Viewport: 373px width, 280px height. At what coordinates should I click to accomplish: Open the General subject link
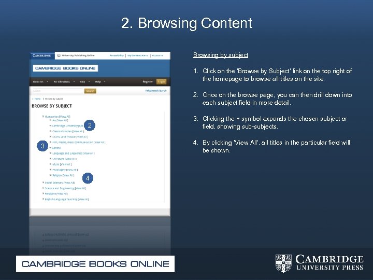pyautogui.click(x=56, y=148)
